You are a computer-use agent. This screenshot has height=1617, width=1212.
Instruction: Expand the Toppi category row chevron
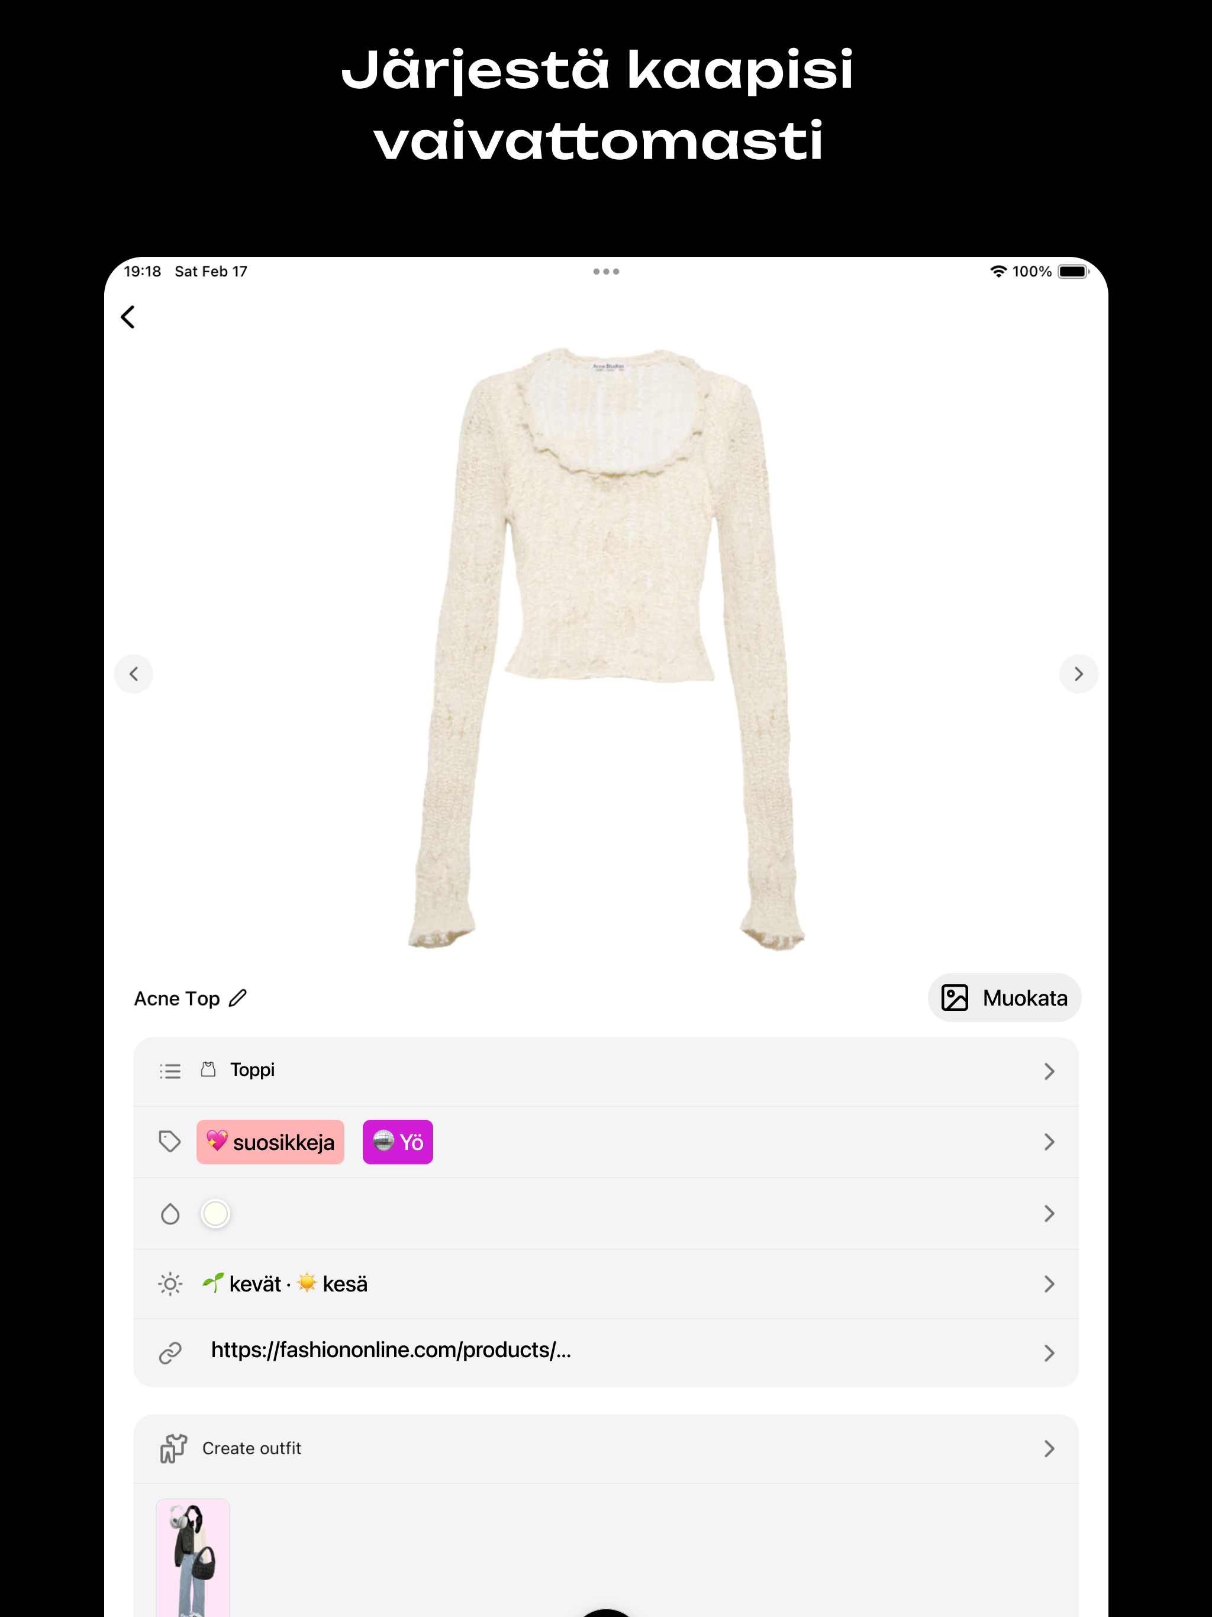(x=1049, y=1071)
